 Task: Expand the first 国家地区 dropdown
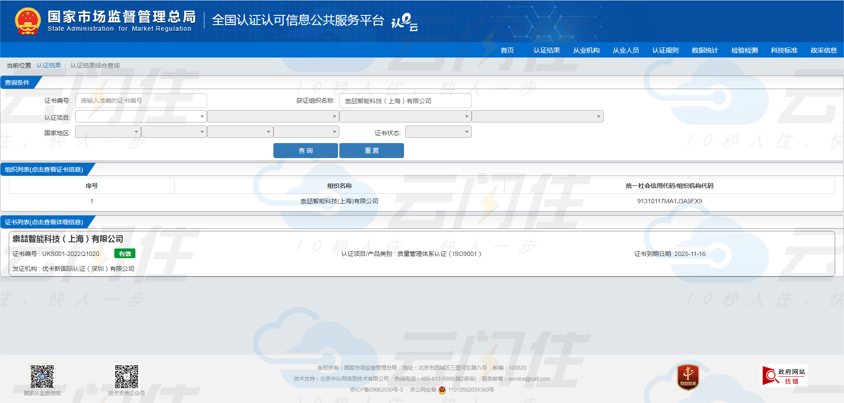[x=108, y=132]
